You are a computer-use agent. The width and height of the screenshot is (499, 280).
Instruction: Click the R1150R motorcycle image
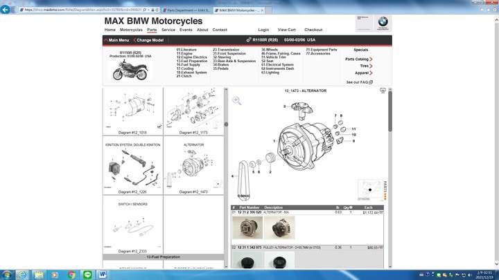coord(130,70)
